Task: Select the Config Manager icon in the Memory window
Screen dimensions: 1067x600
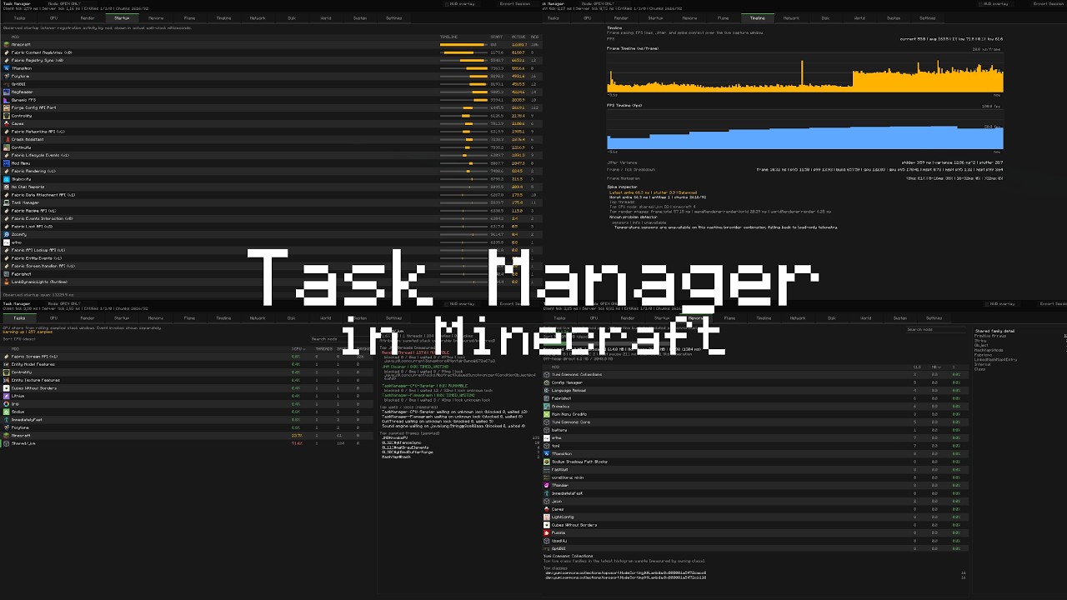Action: pyautogui.click(x=547, y=382)
